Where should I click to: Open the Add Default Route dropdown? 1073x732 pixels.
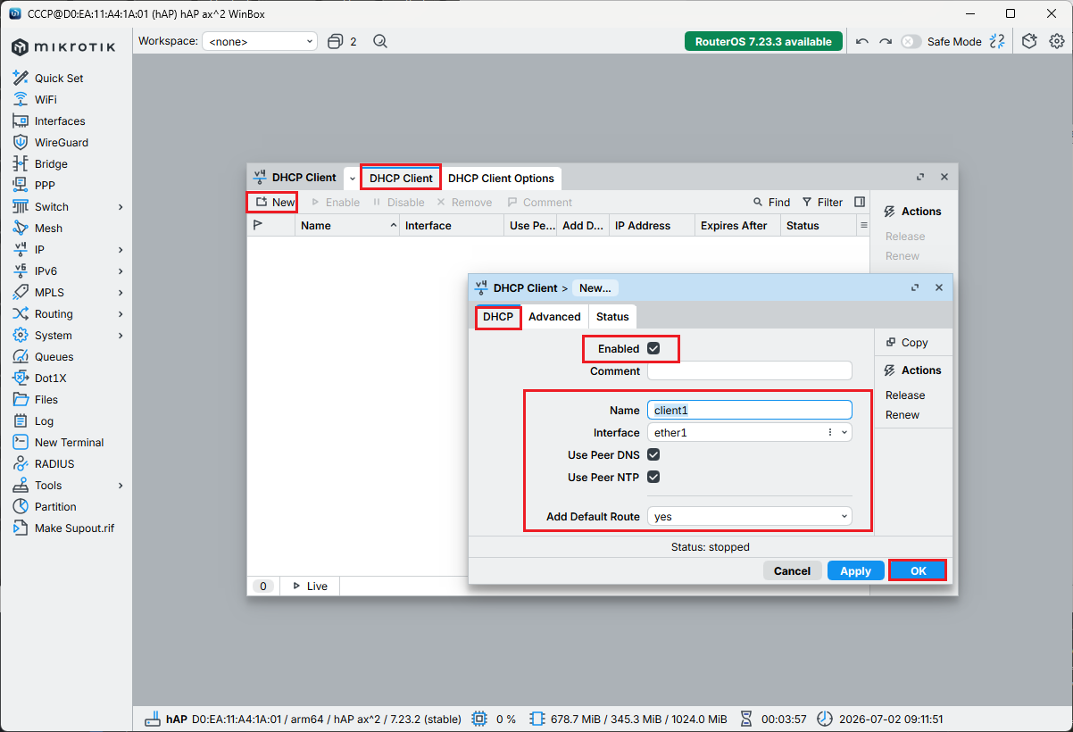pyautogui.click(x=750, y=516)
